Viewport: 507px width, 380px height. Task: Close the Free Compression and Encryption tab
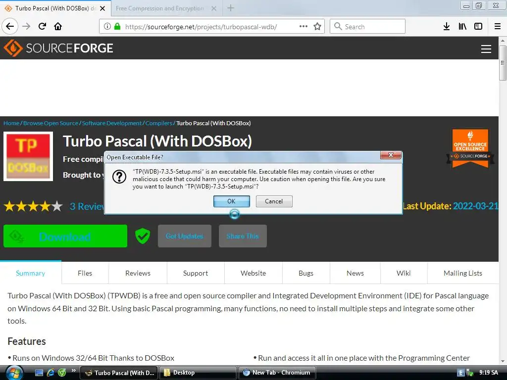coord(214,8)
